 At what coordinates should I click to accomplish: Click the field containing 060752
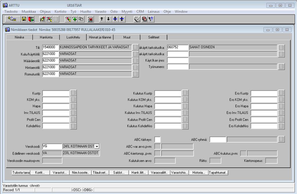[178, 47]
